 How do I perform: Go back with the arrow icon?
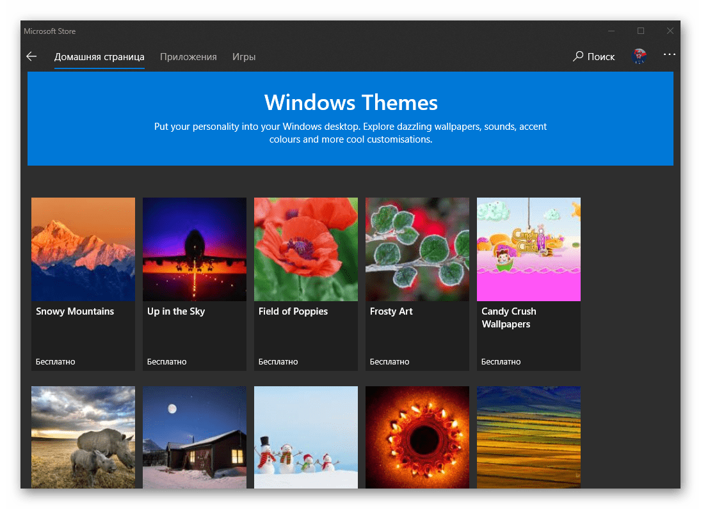coord(31,56)
